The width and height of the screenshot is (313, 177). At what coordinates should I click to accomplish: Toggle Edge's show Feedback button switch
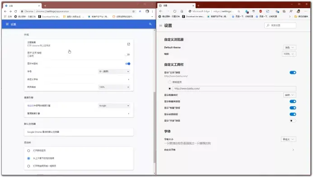[293, 114]
